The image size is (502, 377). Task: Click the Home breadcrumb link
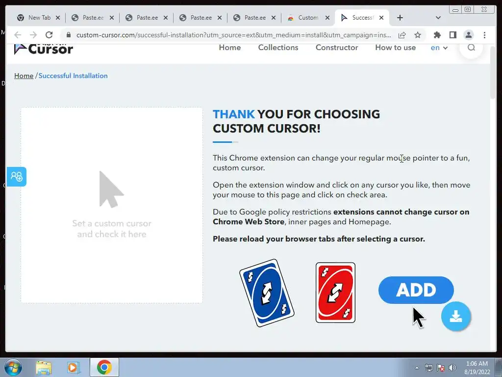[x=24, y=76]
